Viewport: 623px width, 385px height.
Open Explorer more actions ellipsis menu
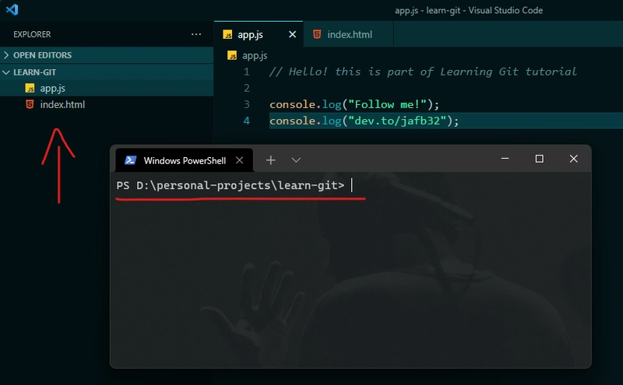point(196,34)
